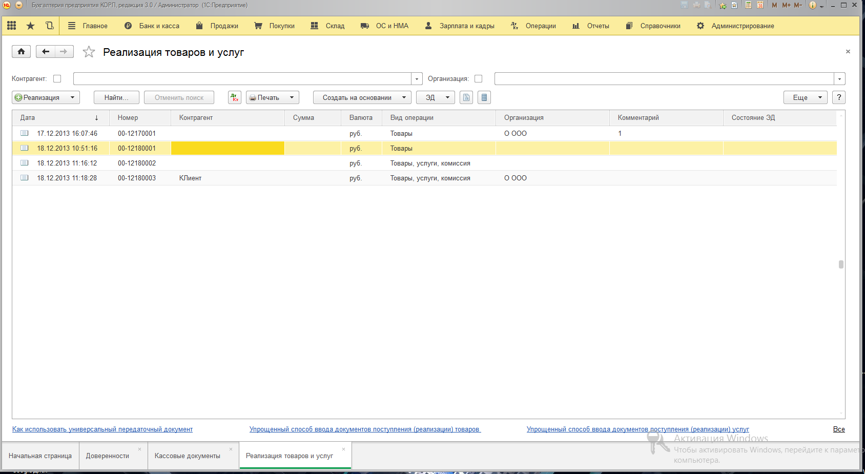Click the document report icon next to ЭД
The image size is (865, 474).
coord(466,97)
